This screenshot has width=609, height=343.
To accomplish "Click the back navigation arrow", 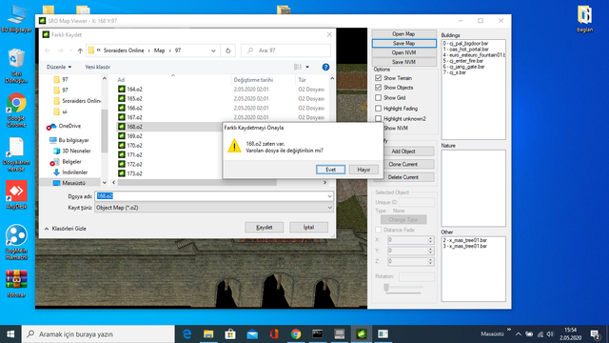I will [48, 50].
